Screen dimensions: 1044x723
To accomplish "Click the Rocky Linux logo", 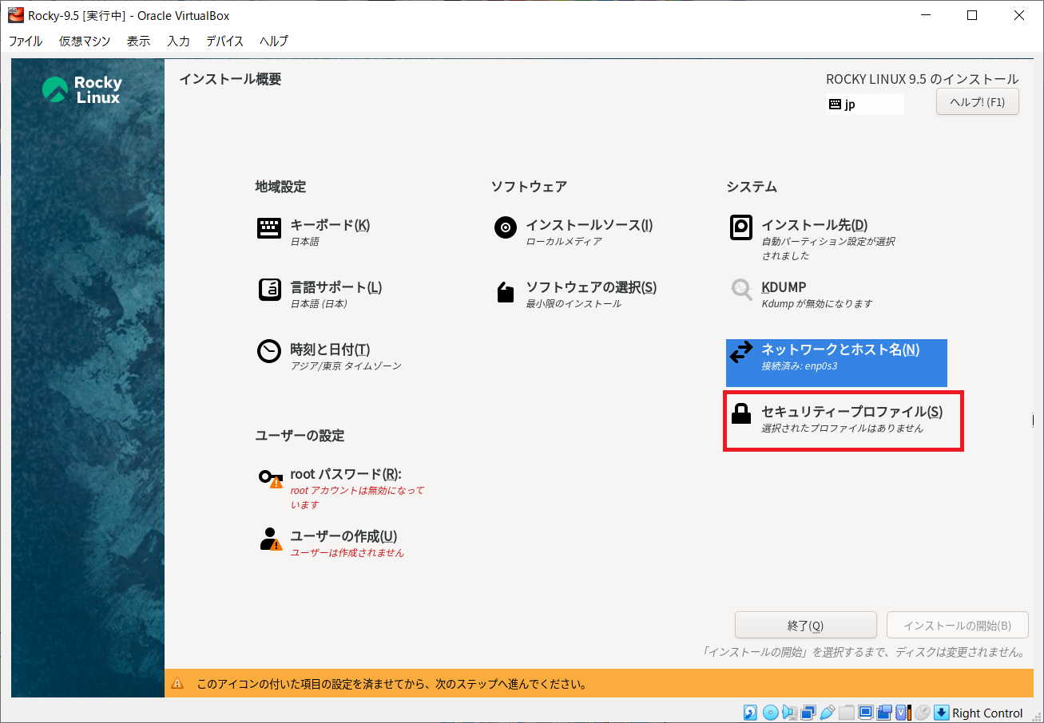I will point(82,89).
